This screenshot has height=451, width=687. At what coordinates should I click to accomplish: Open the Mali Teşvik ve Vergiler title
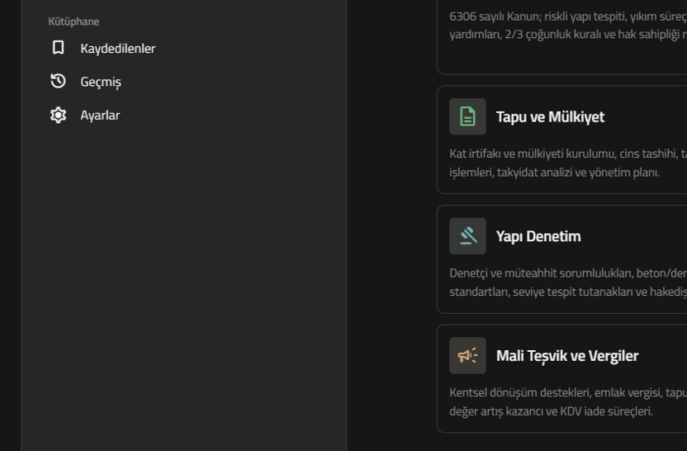tap(567, 355)
